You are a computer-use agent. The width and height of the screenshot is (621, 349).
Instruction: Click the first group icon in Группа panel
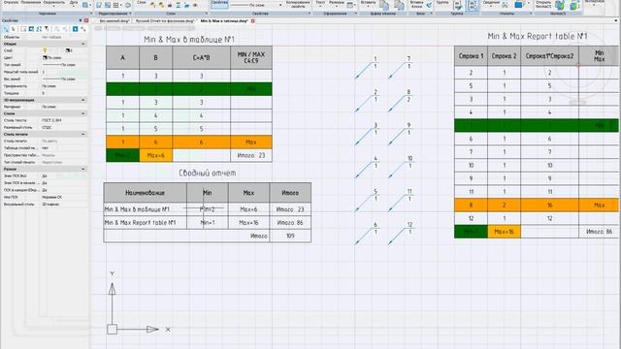point(457,5)
